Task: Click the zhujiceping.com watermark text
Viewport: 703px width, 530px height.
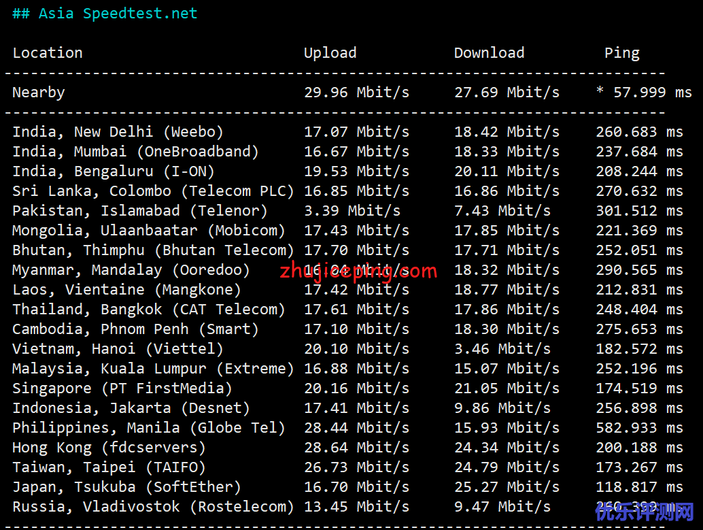Action: pyautogui.click(x=358, y=272)
